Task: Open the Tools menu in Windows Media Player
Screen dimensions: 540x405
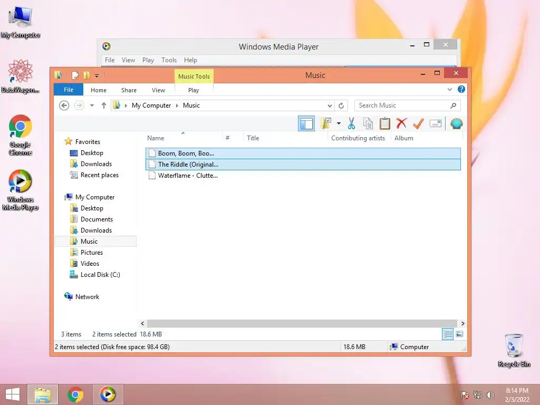Action: [169, 60]
